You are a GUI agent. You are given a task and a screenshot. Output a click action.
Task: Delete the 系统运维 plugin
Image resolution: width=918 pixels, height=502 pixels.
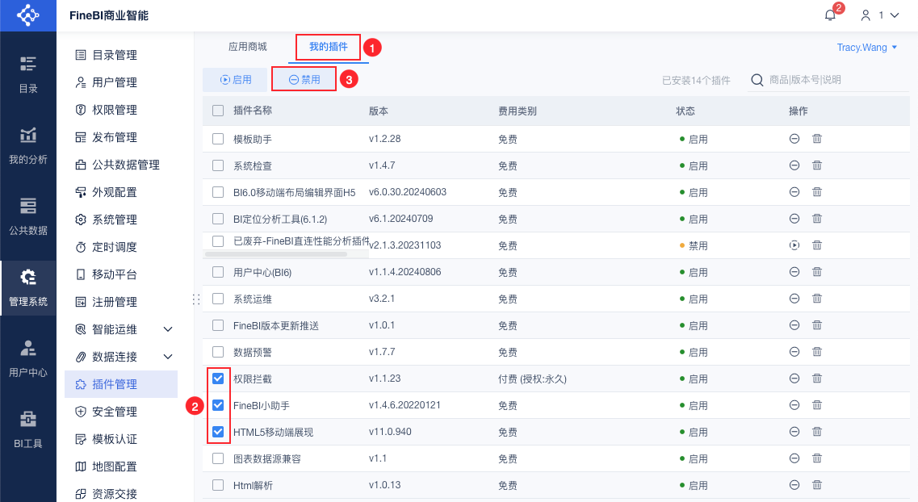(817, 299)
